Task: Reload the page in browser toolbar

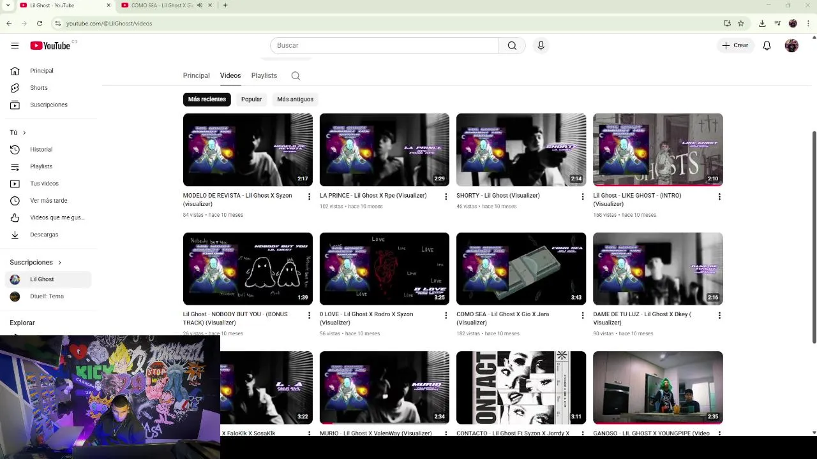Action: [40, 24]
